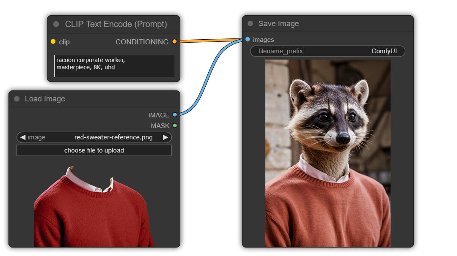Edit the racoon corporate worker prompt text
457x256 pixels.
[114, 66]
